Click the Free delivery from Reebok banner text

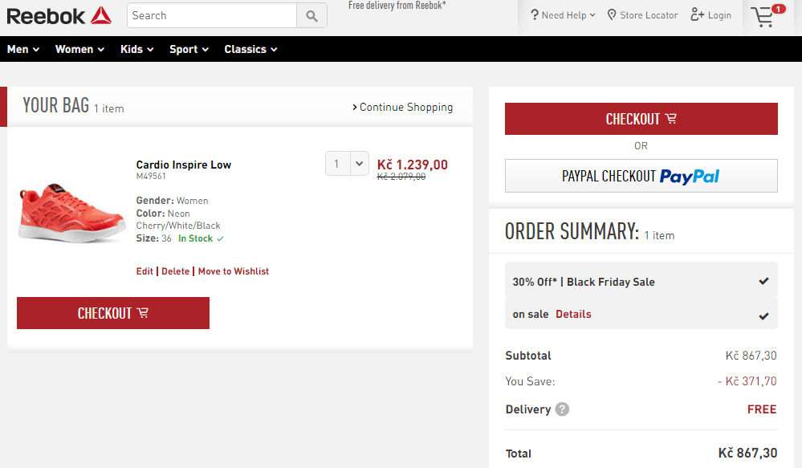[397, 5]
